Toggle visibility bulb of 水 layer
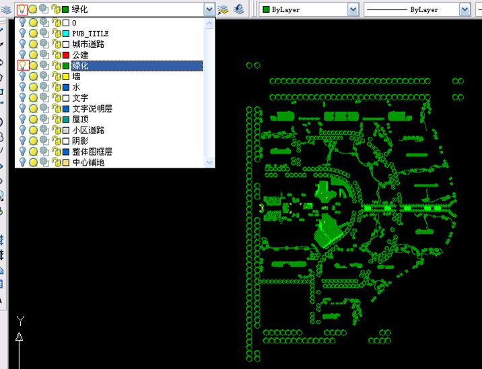482x369 pixels. click(x=22, y=87)
